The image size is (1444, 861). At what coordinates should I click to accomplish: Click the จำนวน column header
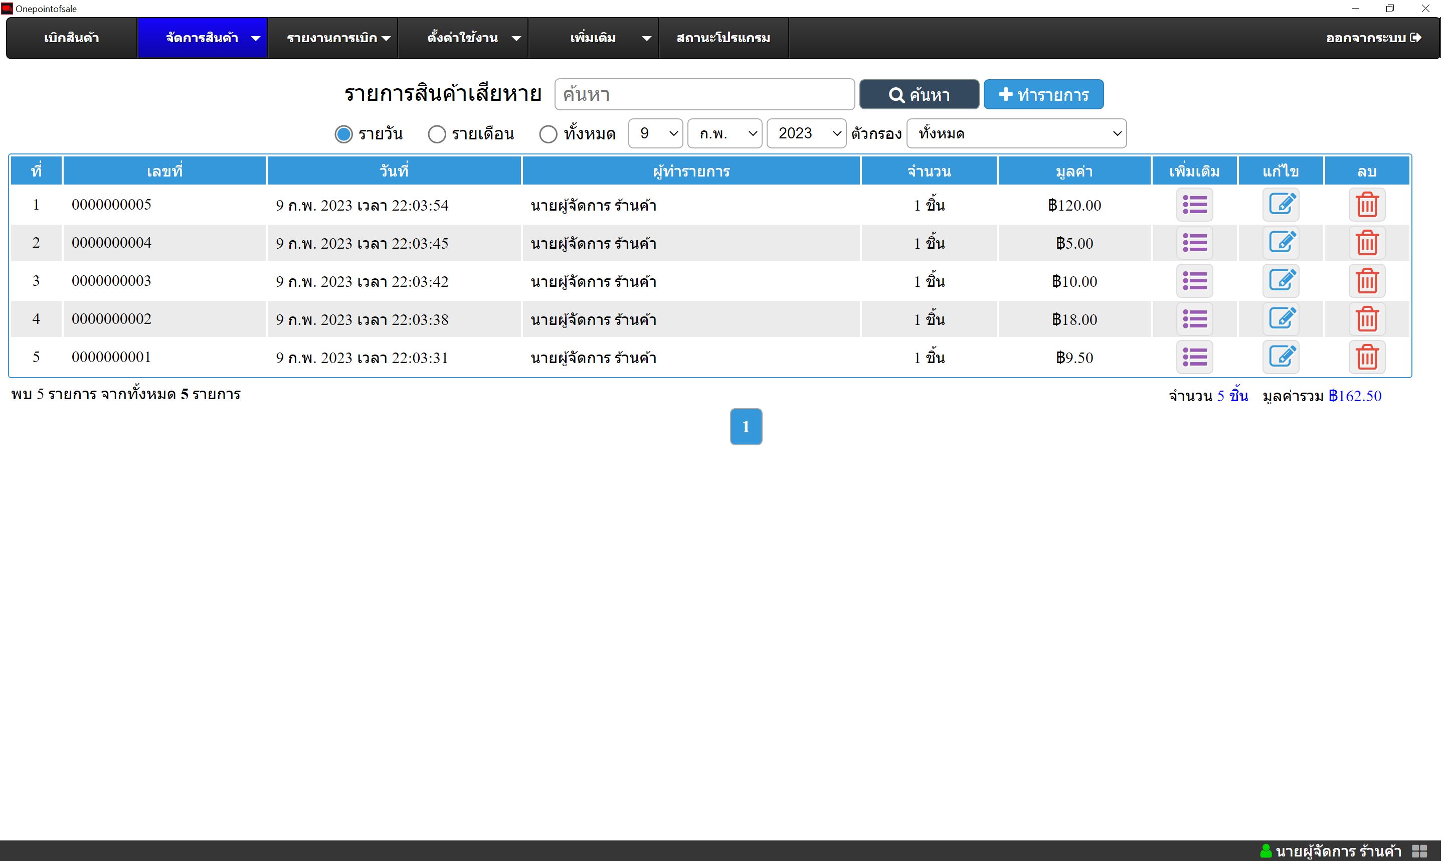point(929,170)
